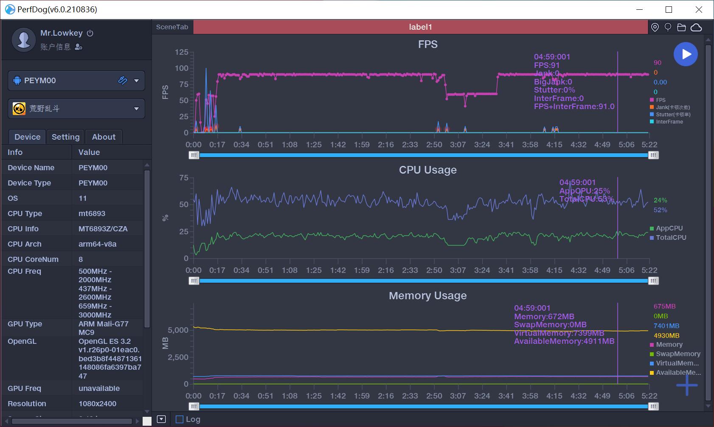Click FPS chart right range handle
714x427 pixels.
pyautogui.click(x=653, y=155)
